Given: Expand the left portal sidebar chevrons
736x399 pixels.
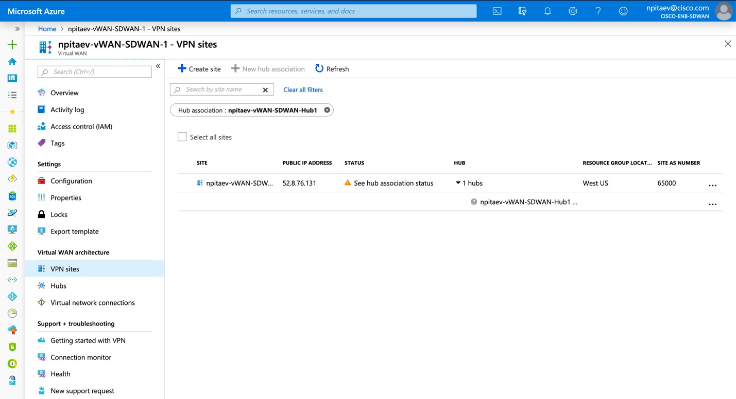Looking at the screenshot, I should (x=17, y=29).
